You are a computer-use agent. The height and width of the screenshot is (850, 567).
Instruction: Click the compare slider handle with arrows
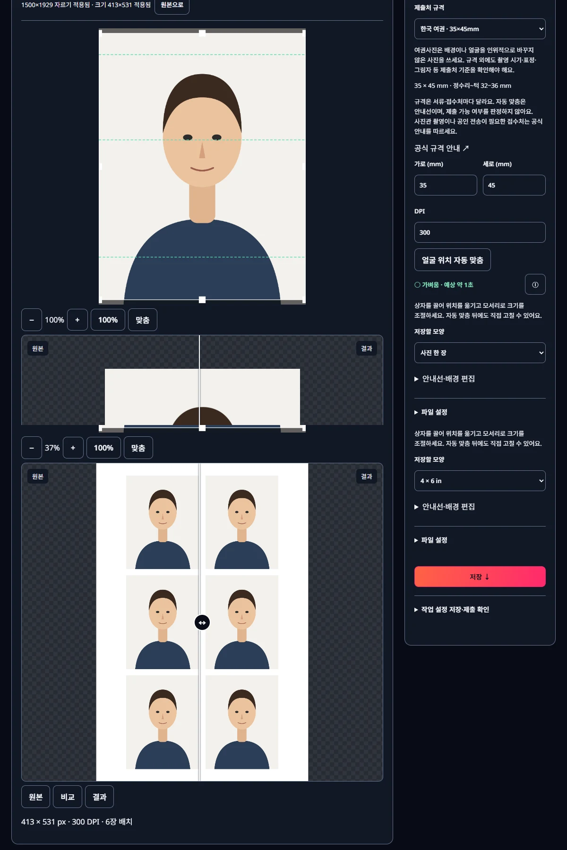point(202,622)
